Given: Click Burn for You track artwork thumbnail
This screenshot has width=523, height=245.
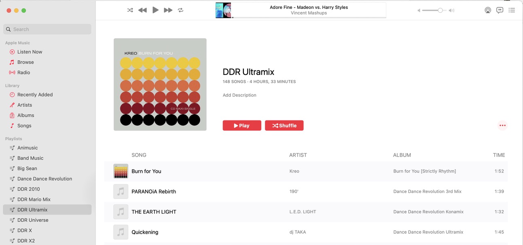Looking at the screenshot, I should pyautogui.click(x=121, y=171).
